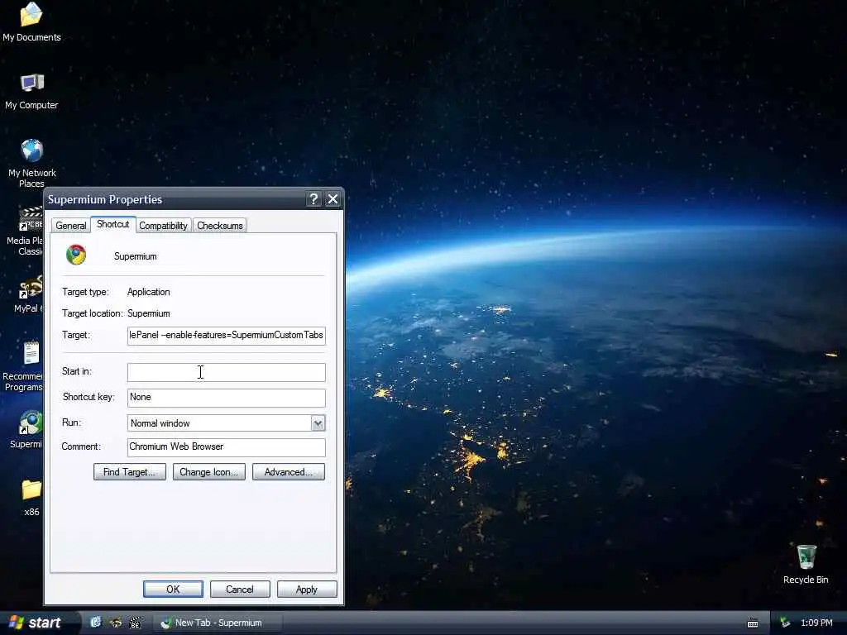Confirm with the OK button

pos(173,589)
